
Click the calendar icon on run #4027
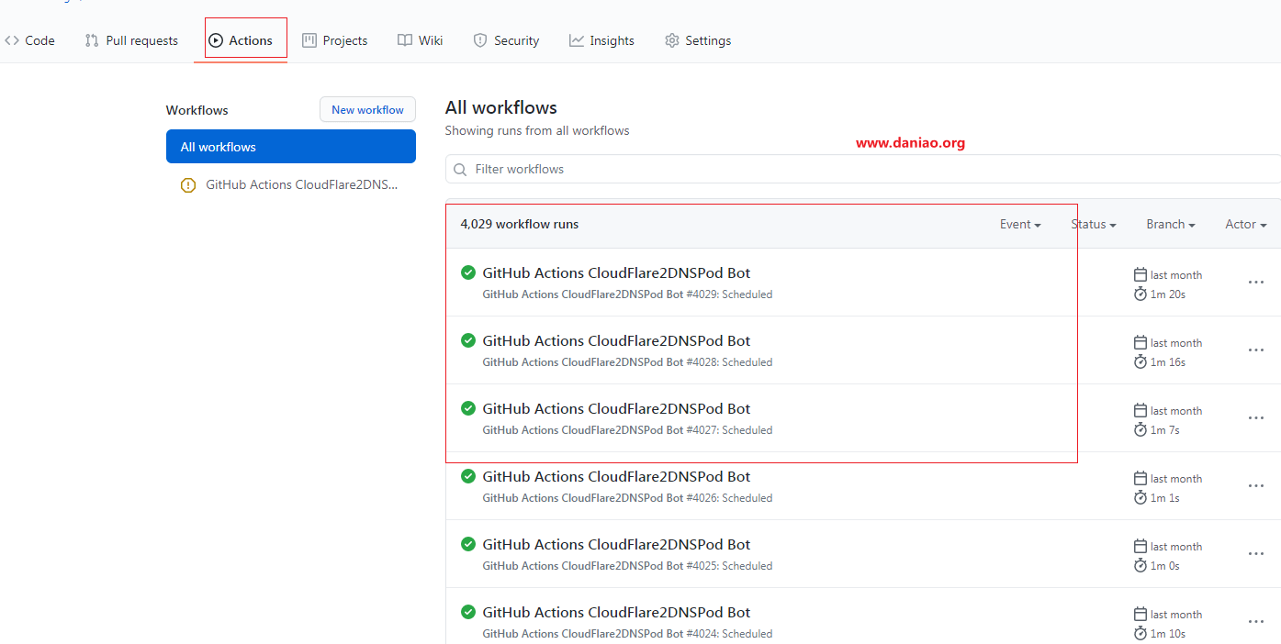[x=1141, y=410]
